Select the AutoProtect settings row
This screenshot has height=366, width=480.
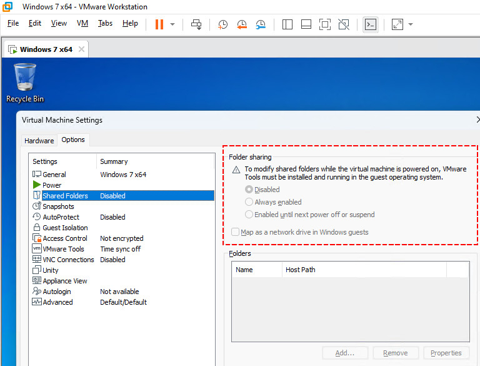coord(122,217)
